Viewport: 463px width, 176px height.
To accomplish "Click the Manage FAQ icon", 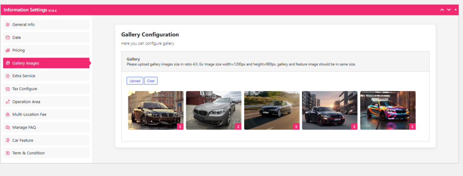I will point(8,127).
